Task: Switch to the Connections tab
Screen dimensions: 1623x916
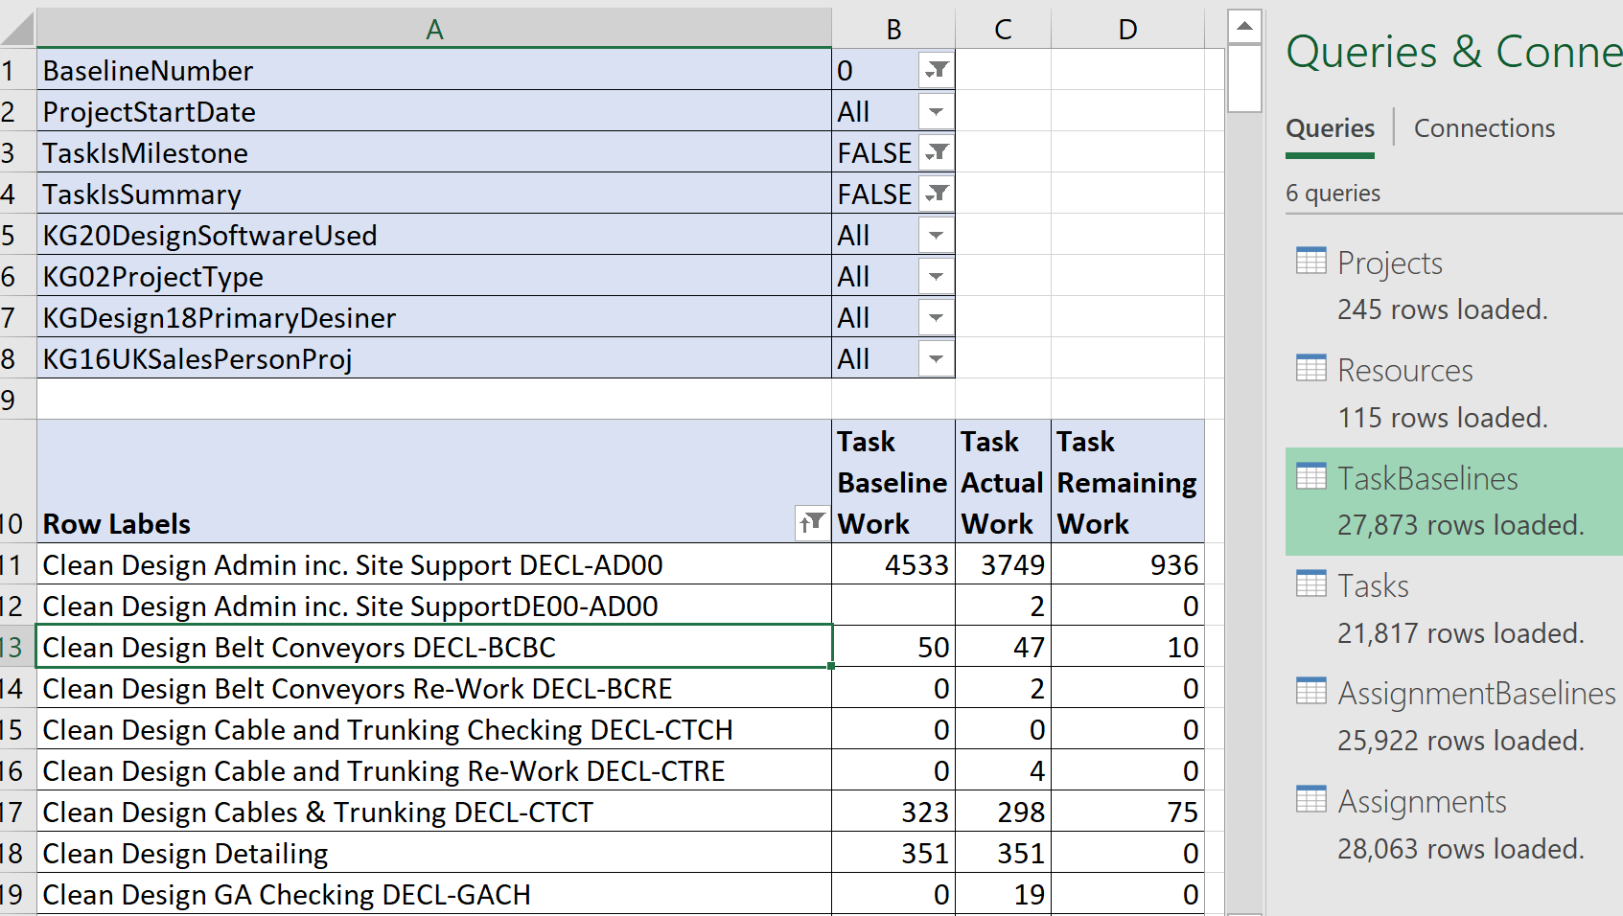Action: click(x=1484, y=128)
